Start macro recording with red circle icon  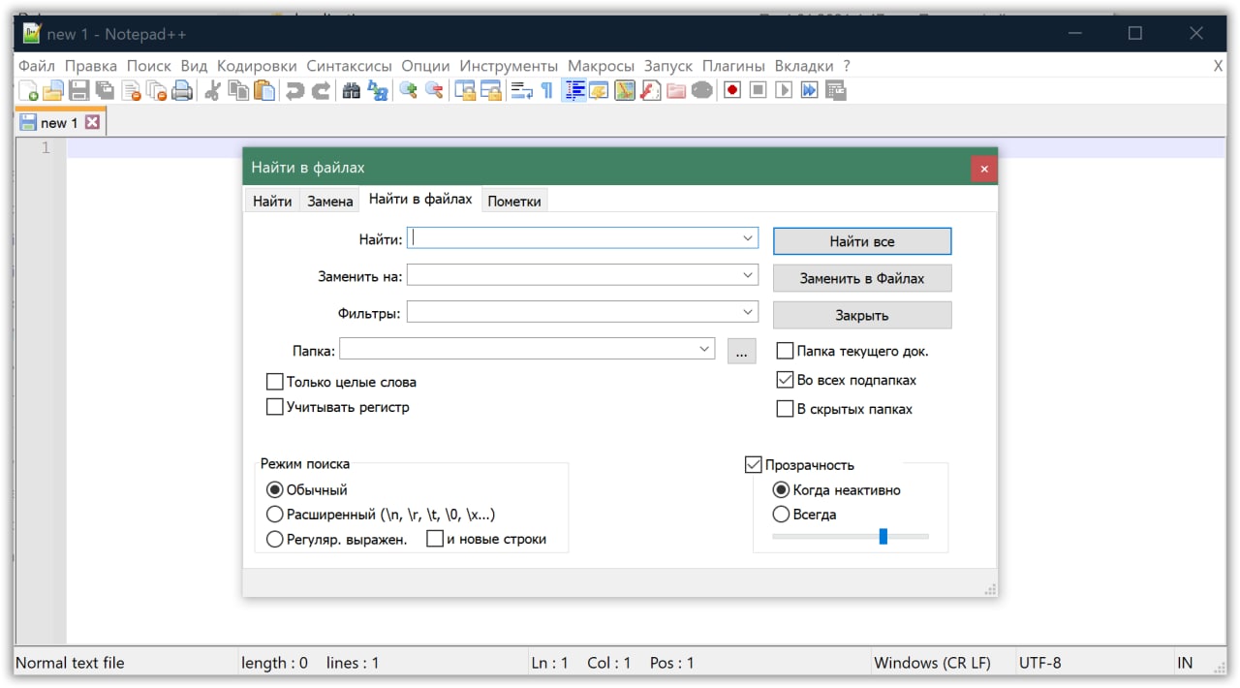pyautogui.click(x=732, y=91)
